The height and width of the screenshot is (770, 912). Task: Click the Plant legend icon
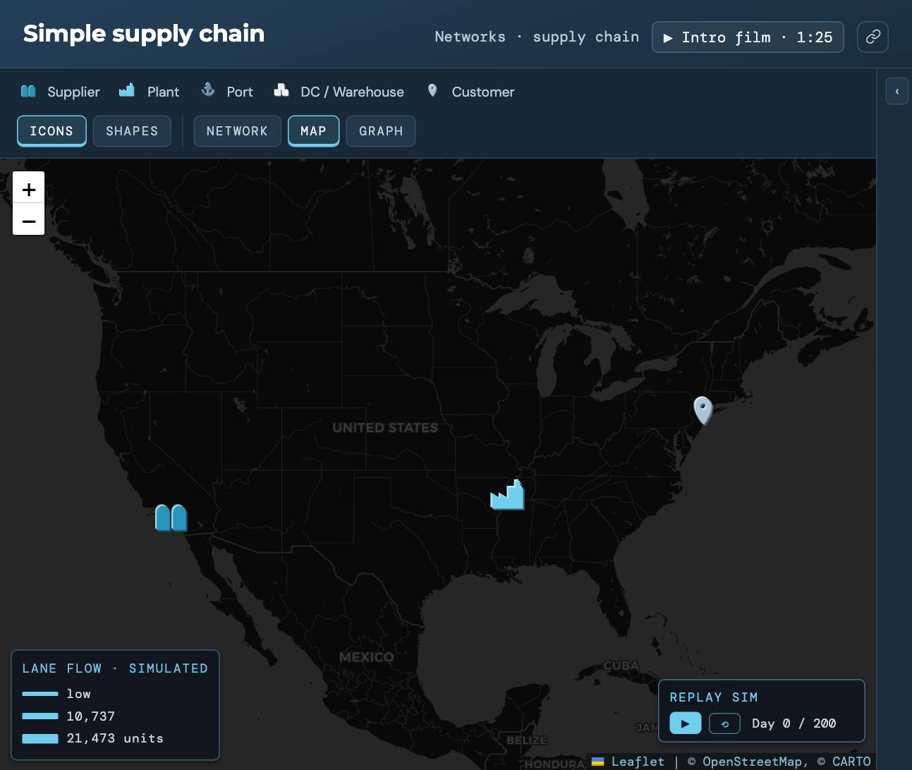[127, 90]
